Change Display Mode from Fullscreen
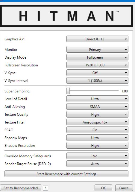 click(x=97, y=57)
